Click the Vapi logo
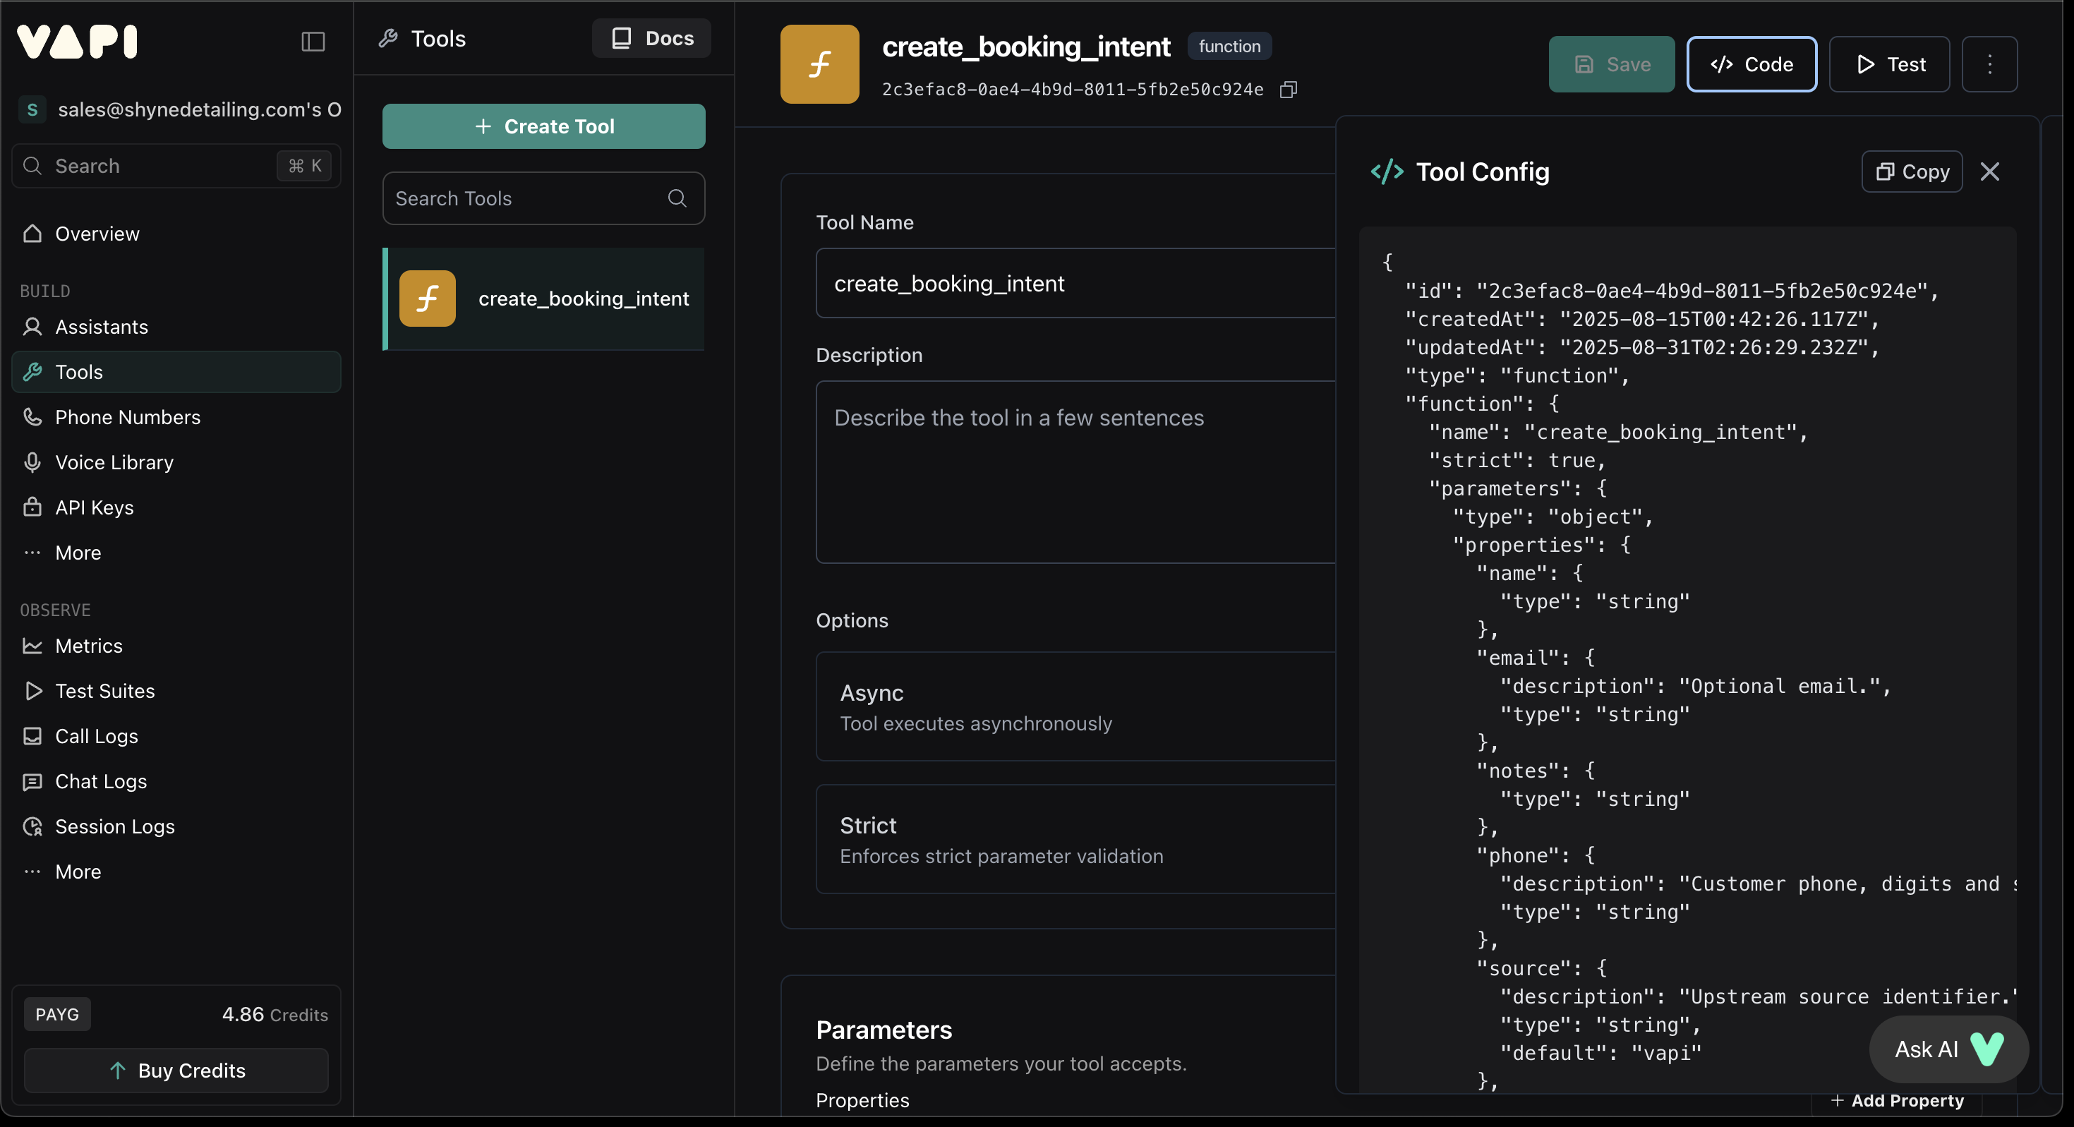 [x=76, y=41]
